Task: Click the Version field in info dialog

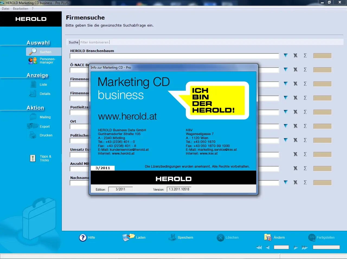Action: pyautogui.click(x=179, y=189)
